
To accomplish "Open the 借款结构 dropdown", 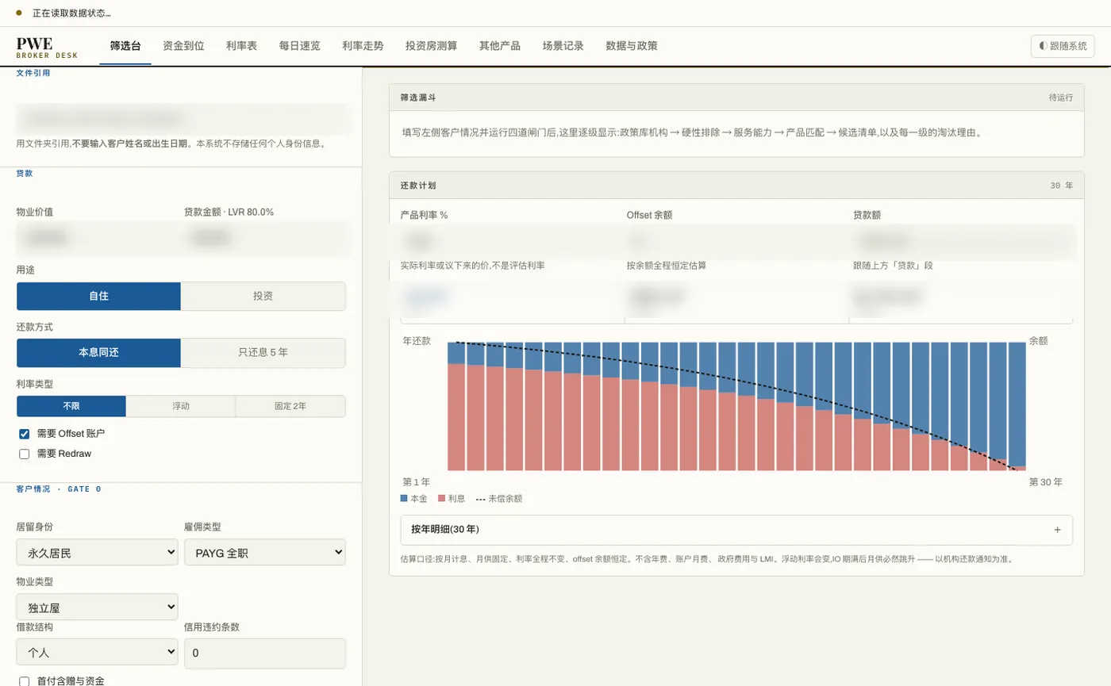I will point(97,653).
